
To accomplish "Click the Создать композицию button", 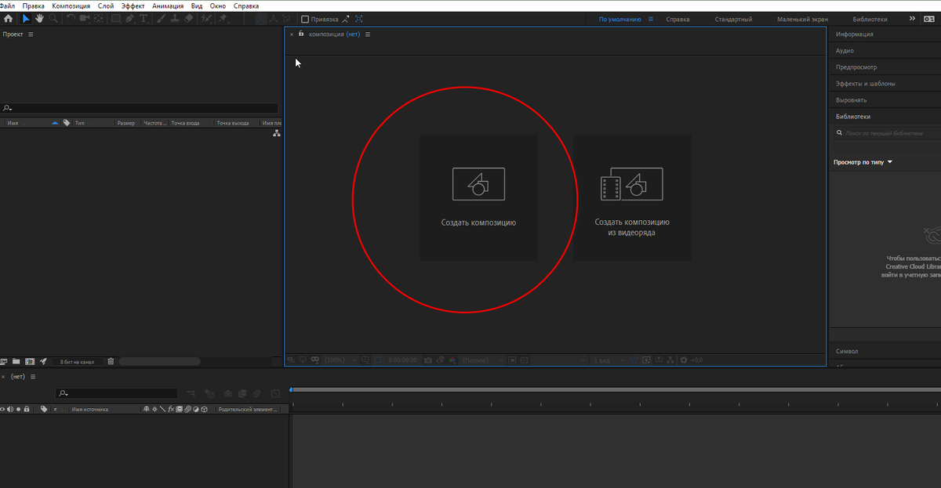I will 478,197.
